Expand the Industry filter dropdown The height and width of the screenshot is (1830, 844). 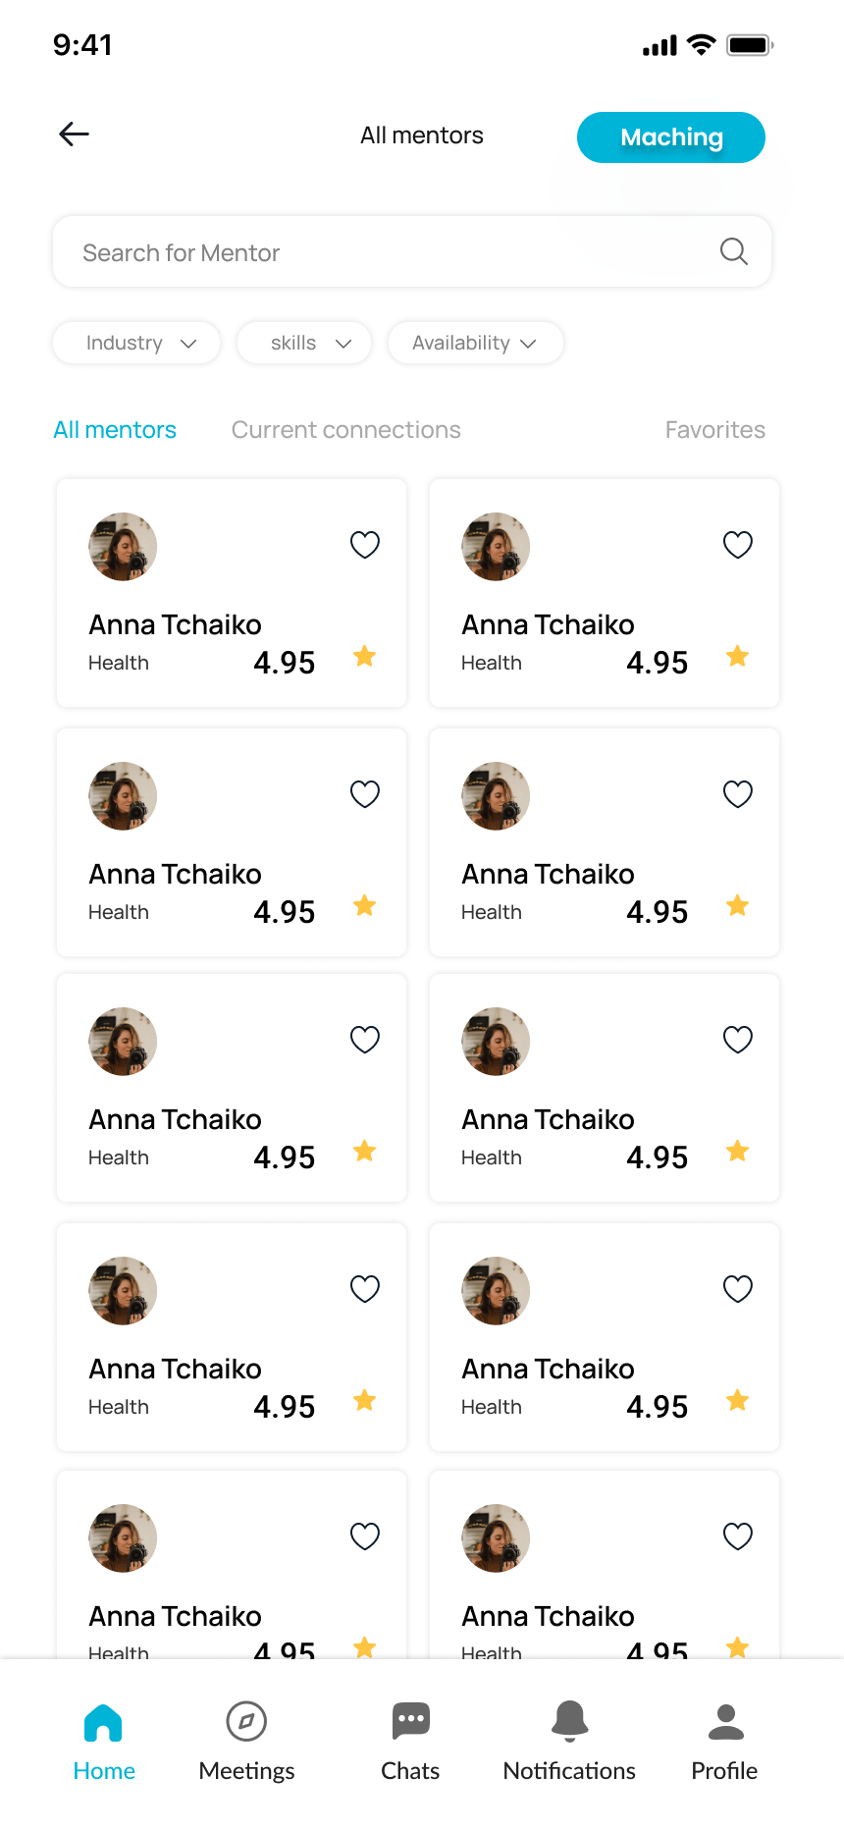click(x=136, y=343)
